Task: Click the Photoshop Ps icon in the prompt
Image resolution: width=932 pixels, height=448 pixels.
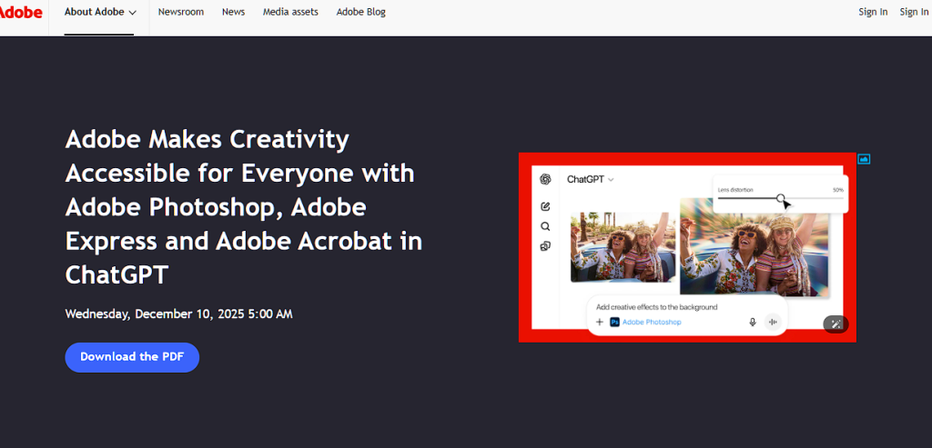Action: coord(614,323)
